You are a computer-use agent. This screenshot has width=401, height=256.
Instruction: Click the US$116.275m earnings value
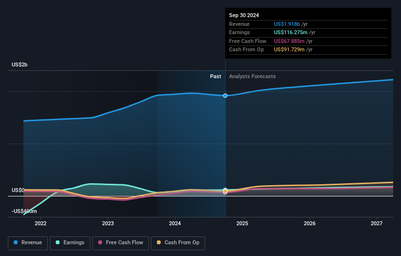(x=291, y=32)
